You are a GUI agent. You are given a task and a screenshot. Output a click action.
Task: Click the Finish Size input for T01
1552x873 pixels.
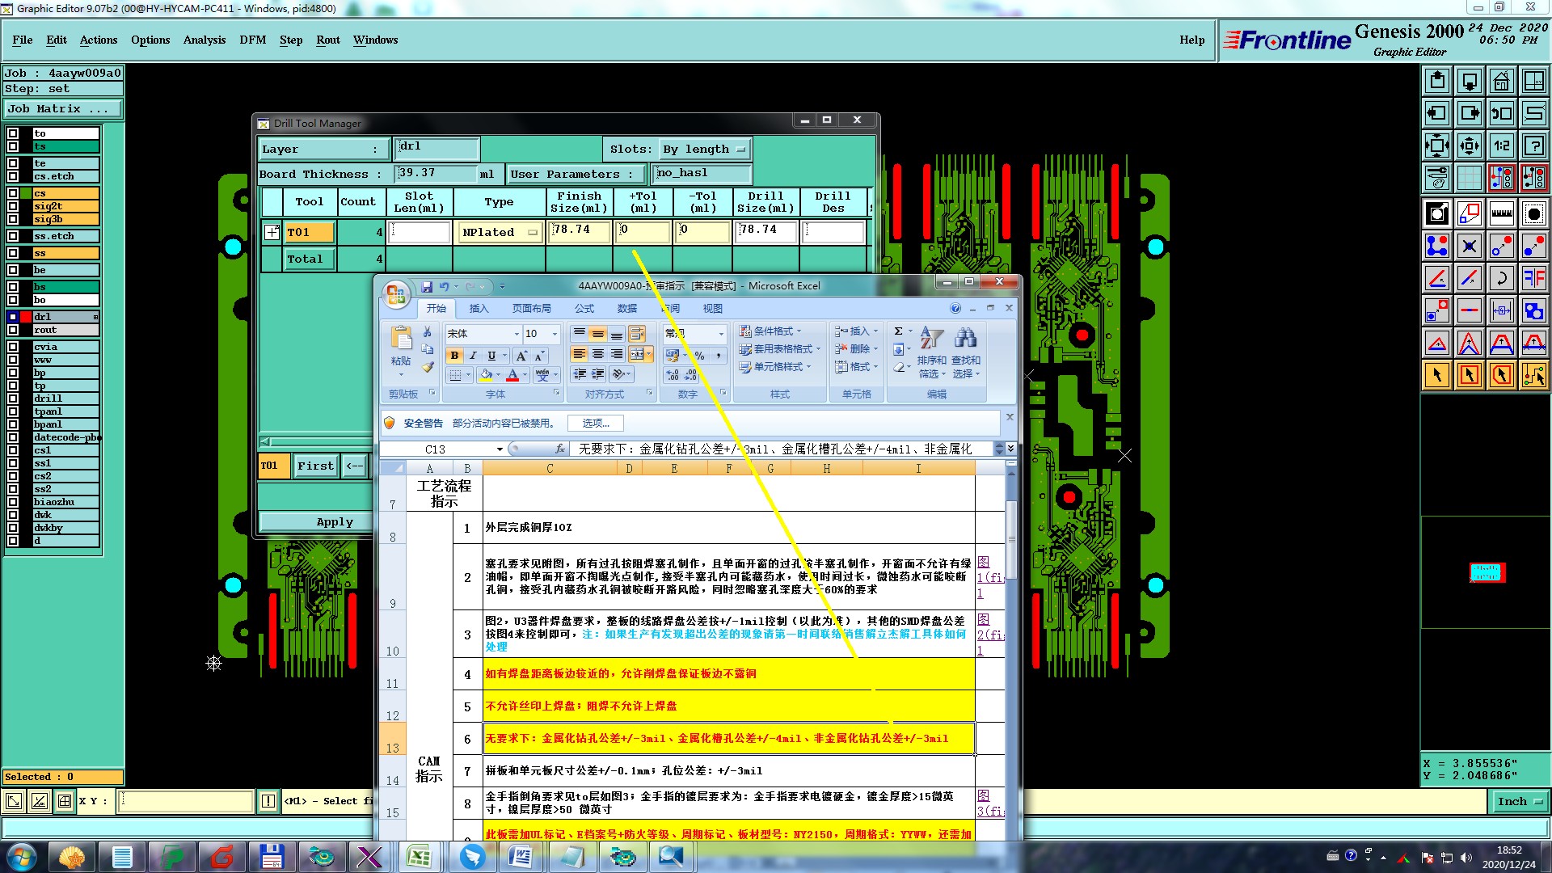(579, 230)
